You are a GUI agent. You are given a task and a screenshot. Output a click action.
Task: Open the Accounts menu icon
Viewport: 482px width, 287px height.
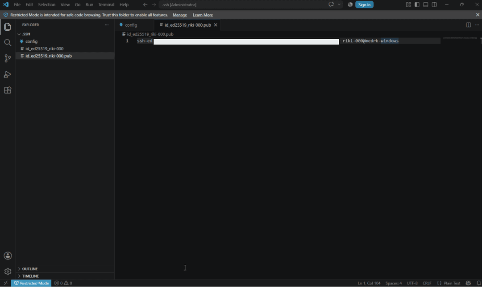pos(8,256)
